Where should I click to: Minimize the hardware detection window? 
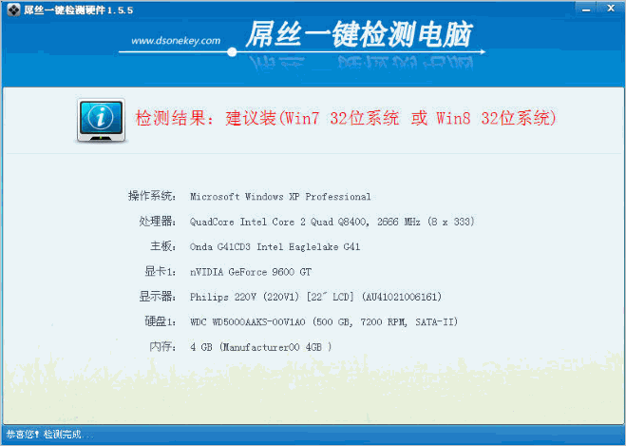(x=586, y=9)
